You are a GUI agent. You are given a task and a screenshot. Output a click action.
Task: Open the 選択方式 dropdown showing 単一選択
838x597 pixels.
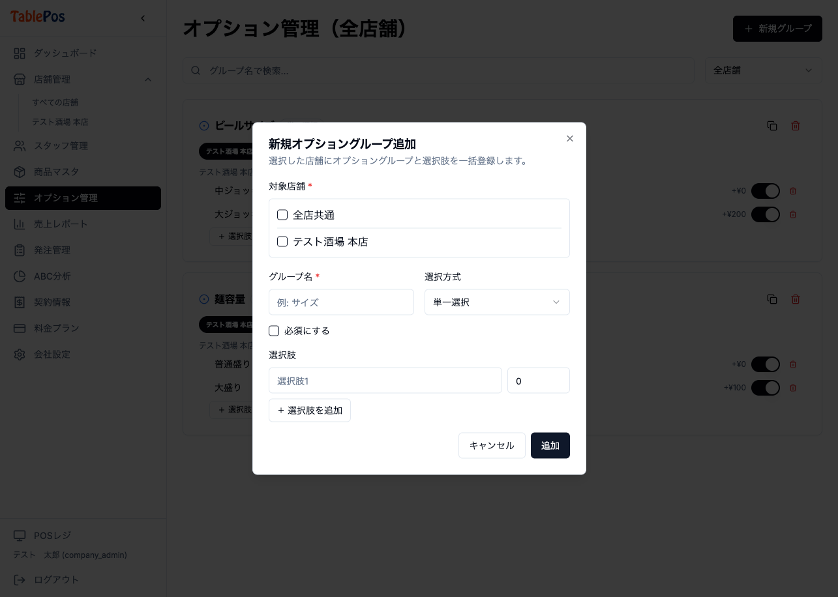(x=497, y=302)
